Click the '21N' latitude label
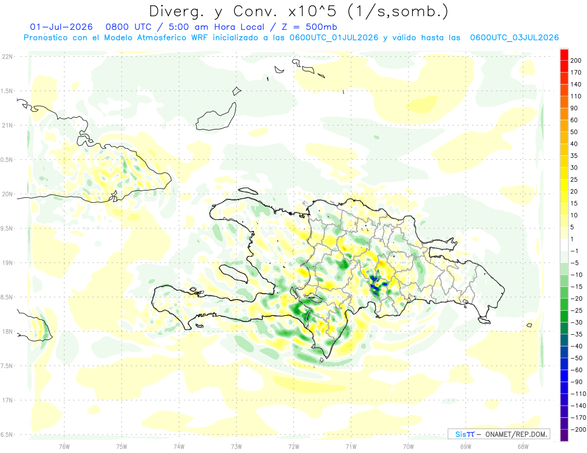The height and width of the screenshot is (453, 587). pyautogui.click(x=7, y=126)
